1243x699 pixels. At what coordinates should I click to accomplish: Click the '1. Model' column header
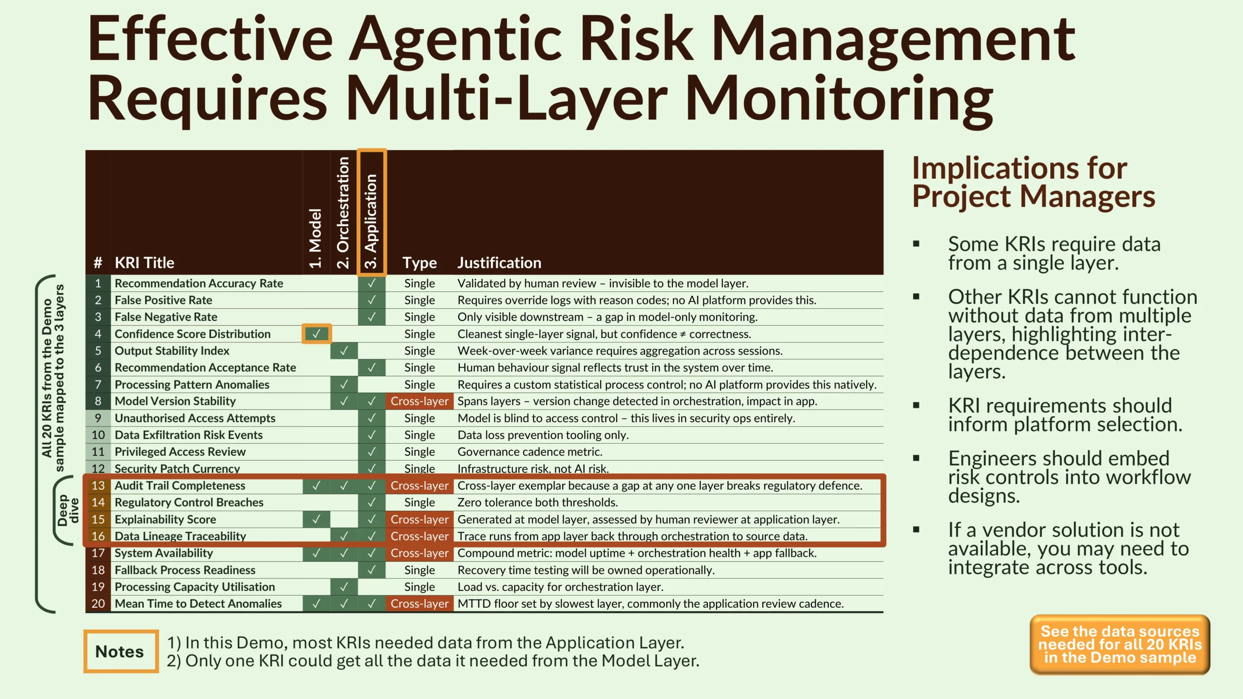click(316, 238)
